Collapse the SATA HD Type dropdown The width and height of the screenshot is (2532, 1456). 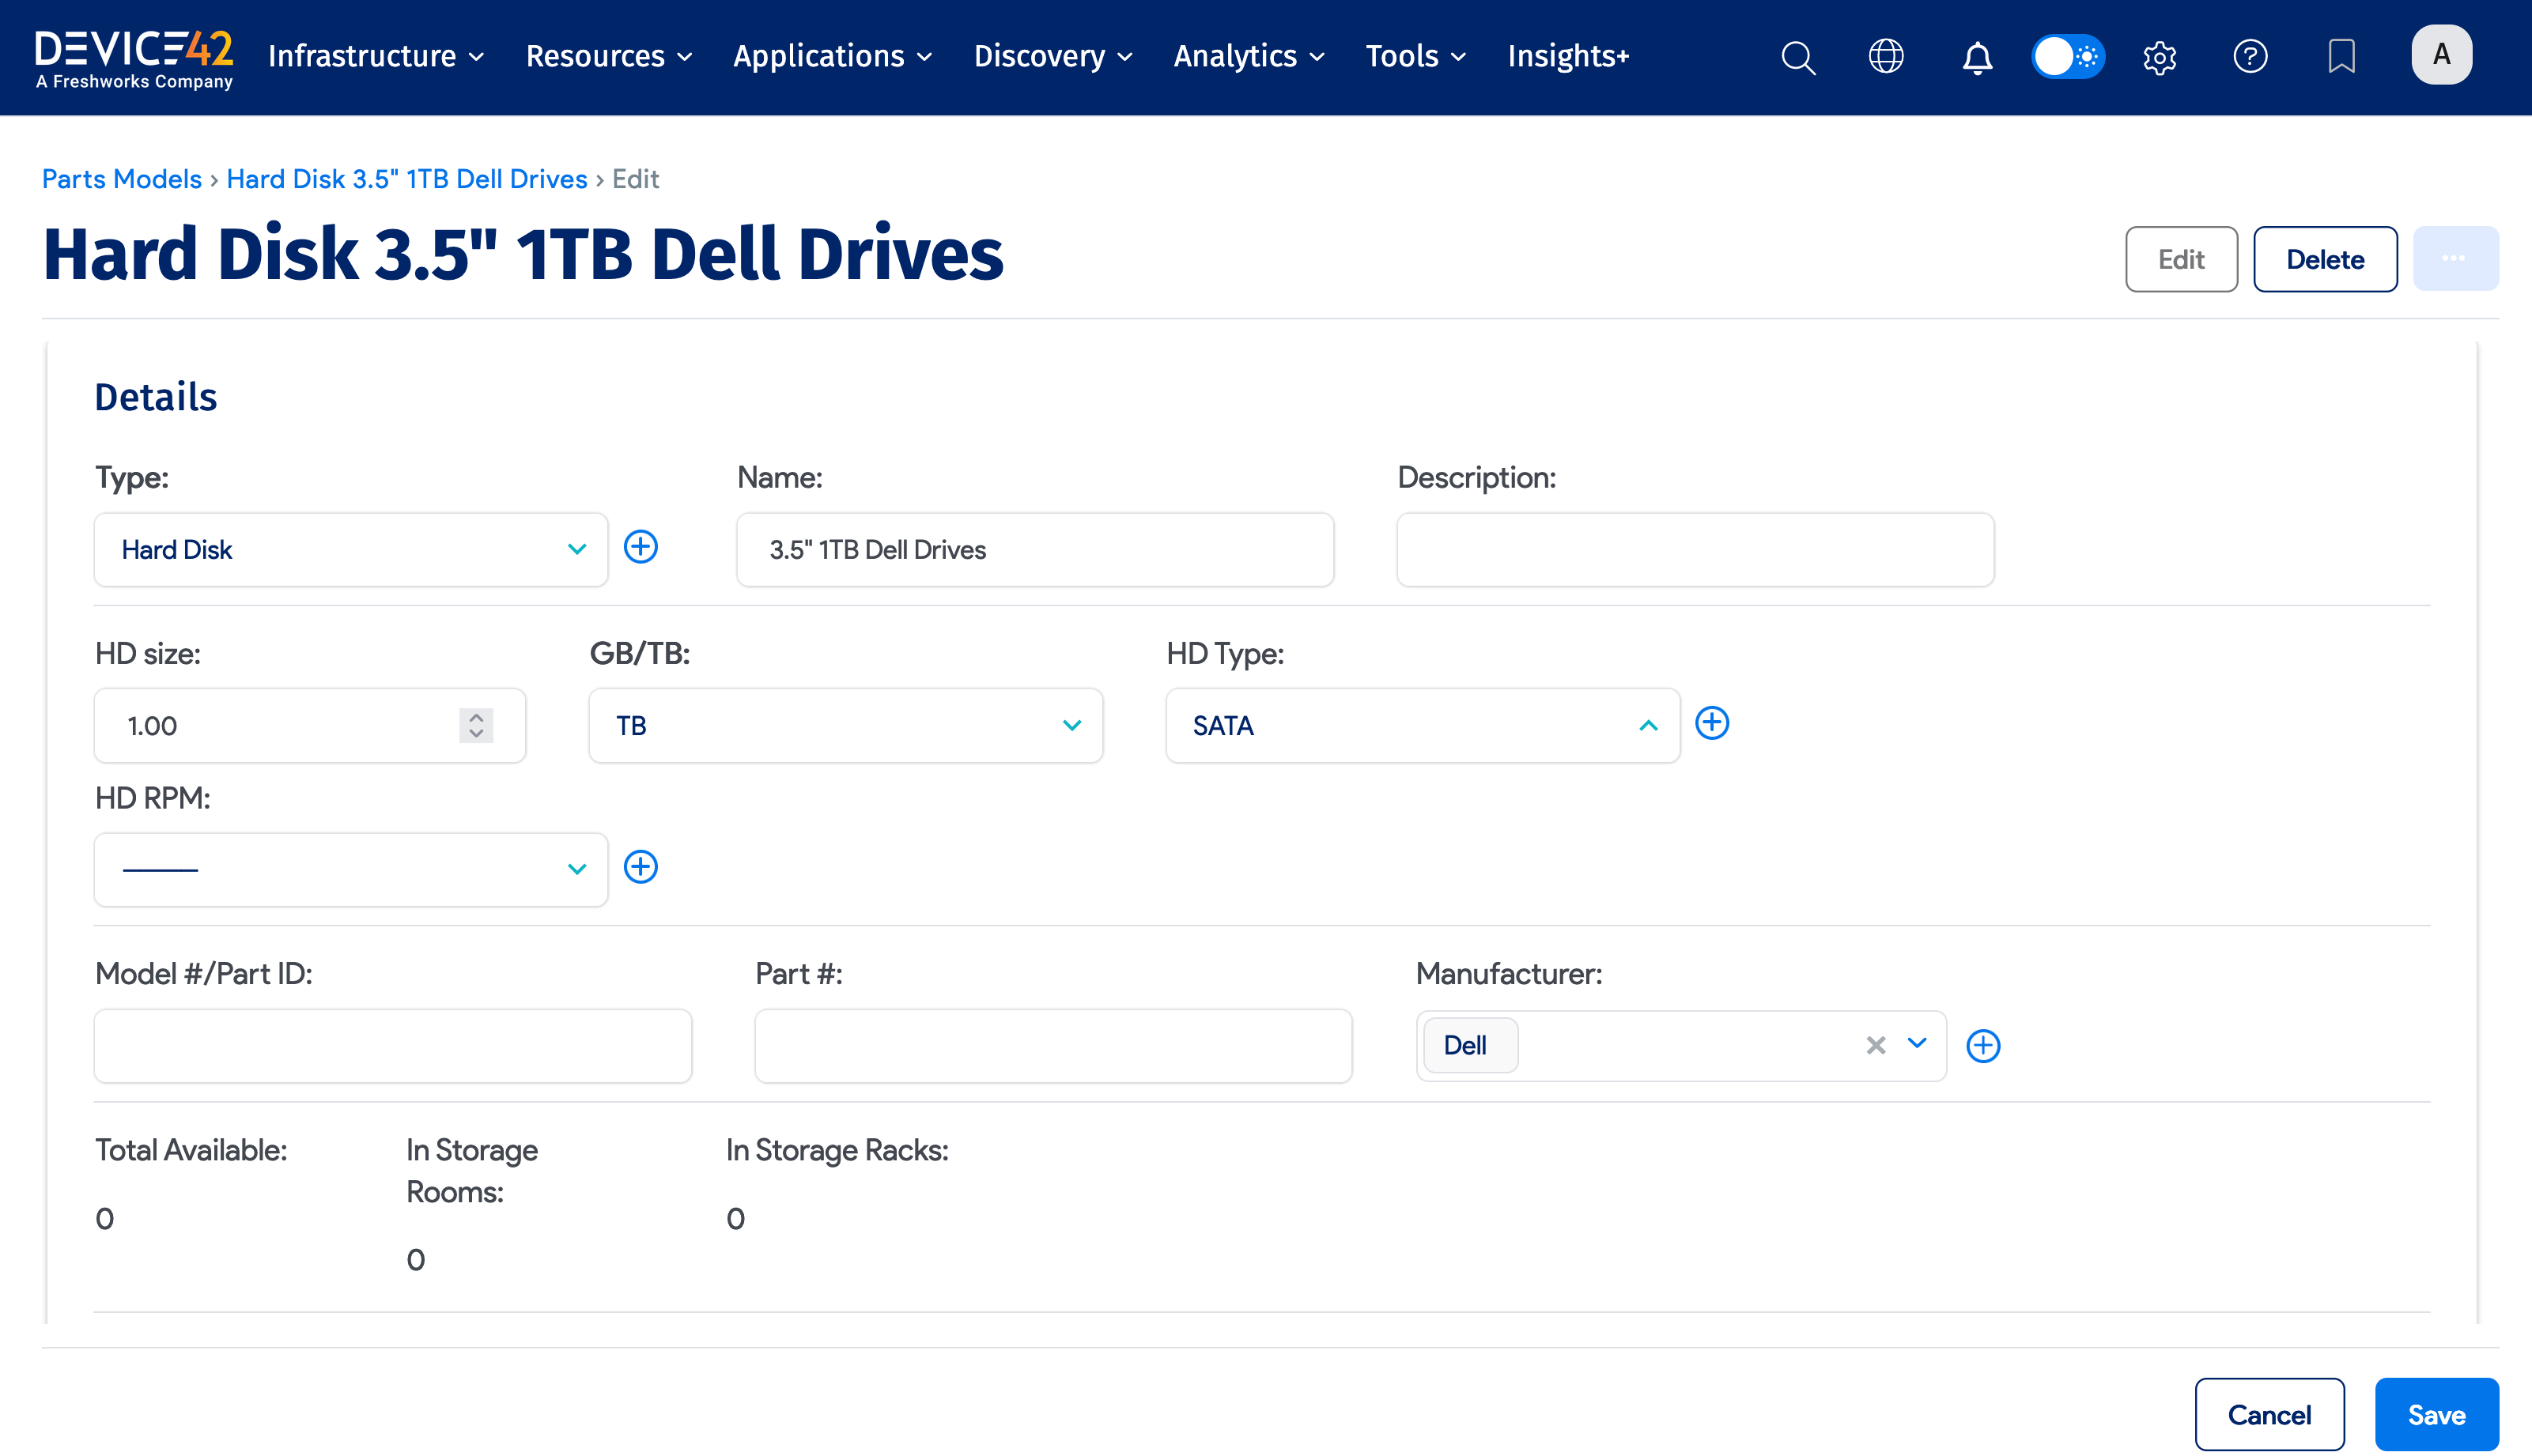(x=1649, y=725)
